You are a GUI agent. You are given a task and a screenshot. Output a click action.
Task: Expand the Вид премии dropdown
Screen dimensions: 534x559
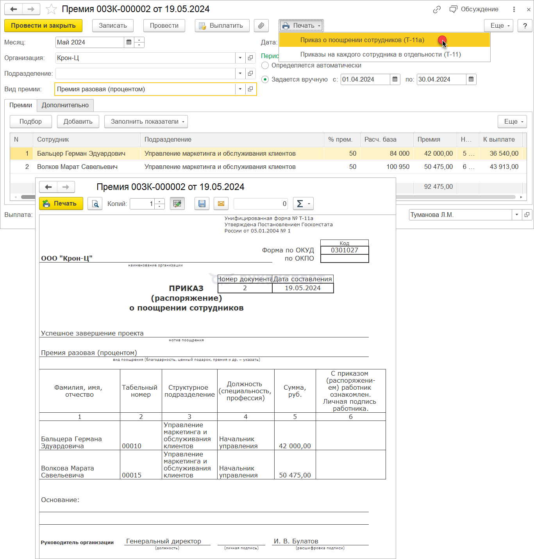pyautogui.click(x=240, y=89)
